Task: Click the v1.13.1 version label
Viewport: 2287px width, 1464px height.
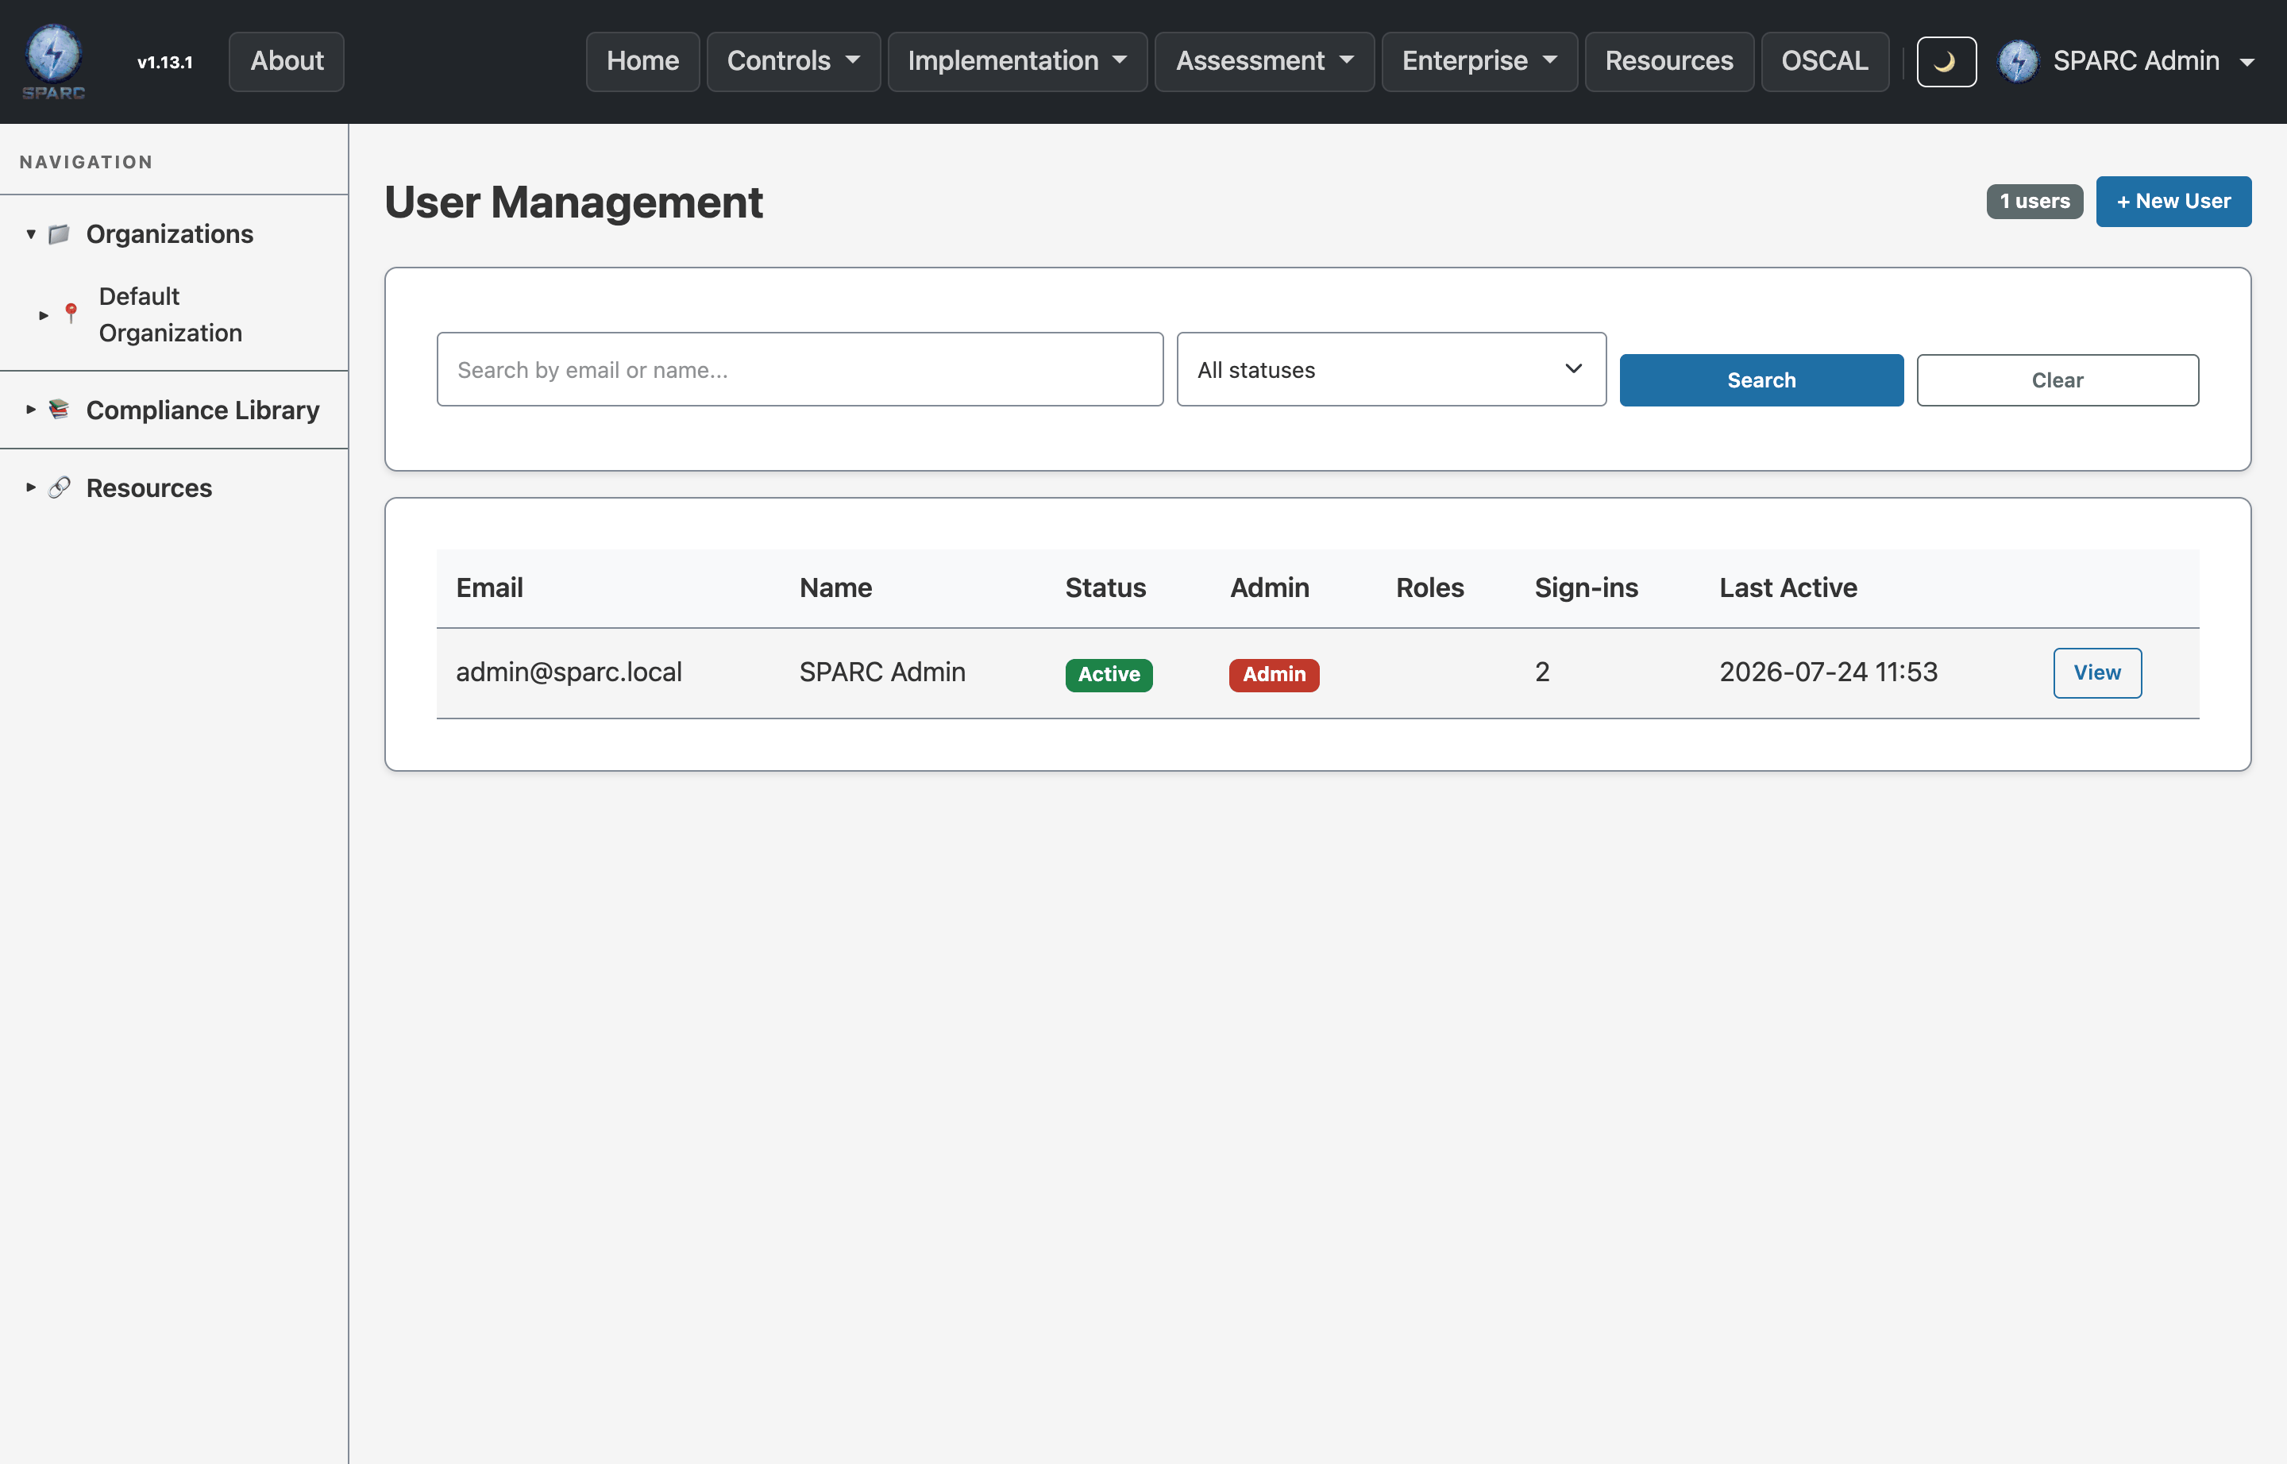Action: (x=164, y=63)
